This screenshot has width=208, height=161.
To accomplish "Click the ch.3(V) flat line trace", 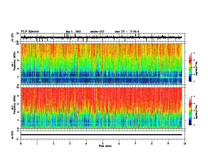I will [101, 135].
